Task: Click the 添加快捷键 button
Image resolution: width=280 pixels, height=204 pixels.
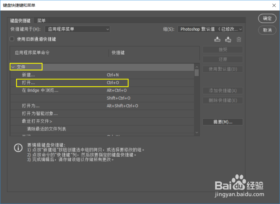Action: [x=223, y=91]
